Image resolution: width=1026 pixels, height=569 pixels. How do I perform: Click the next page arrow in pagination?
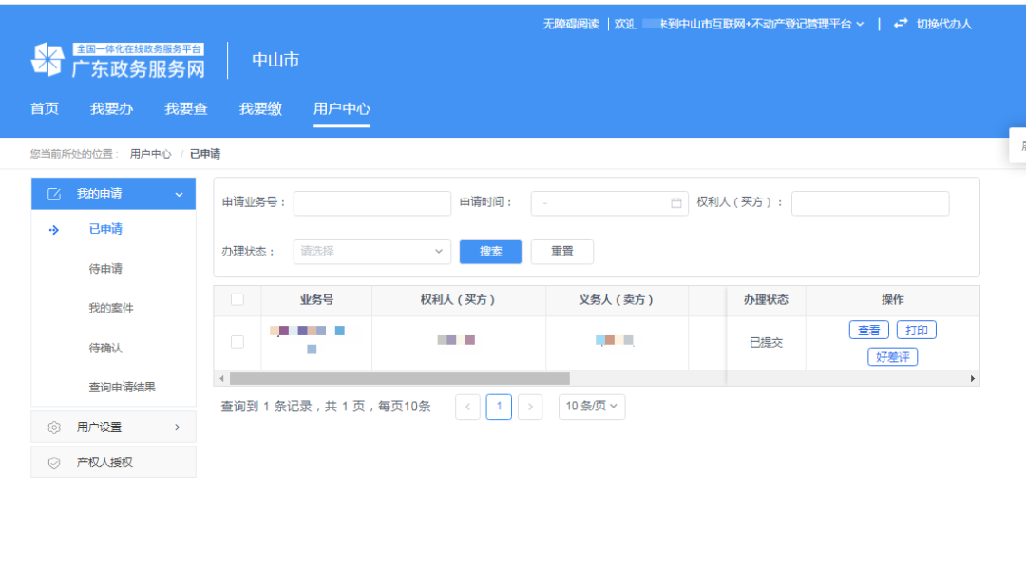click(530, 406)
